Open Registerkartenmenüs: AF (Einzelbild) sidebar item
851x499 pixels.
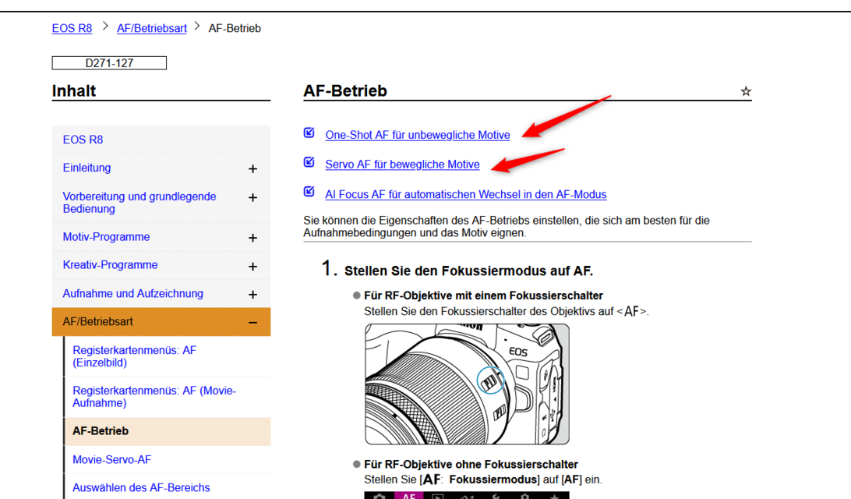coord(134,356)
